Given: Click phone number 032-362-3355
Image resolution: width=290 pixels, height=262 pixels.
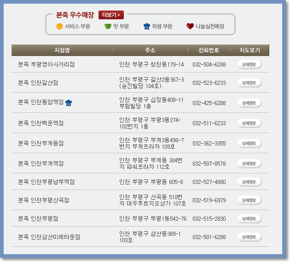Looking at the screenshot, I should tap(209, 144).
